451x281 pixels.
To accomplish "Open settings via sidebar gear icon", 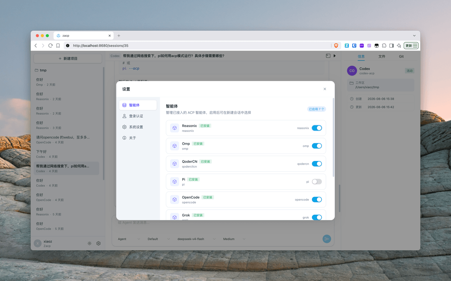I will (98, 243).
